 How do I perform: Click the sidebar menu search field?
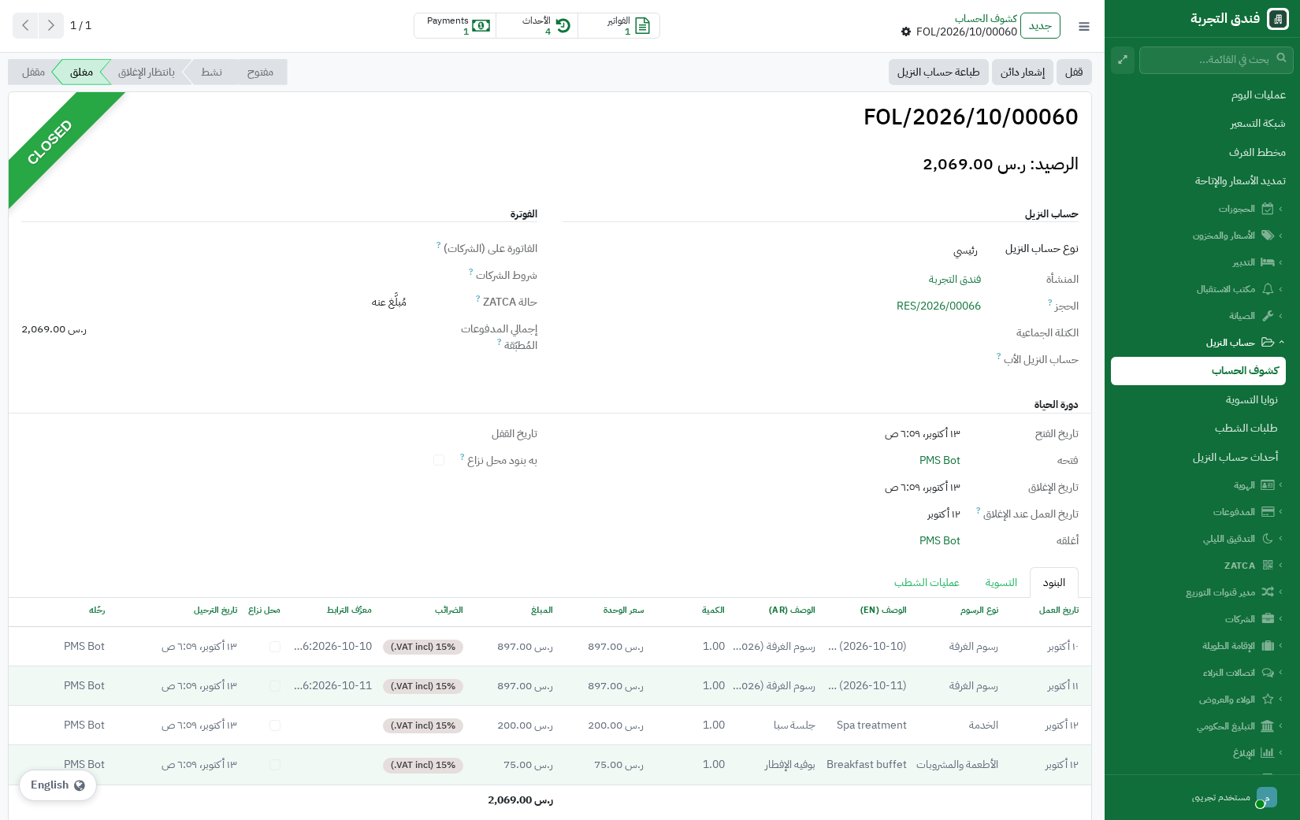tap(1216, 59)
